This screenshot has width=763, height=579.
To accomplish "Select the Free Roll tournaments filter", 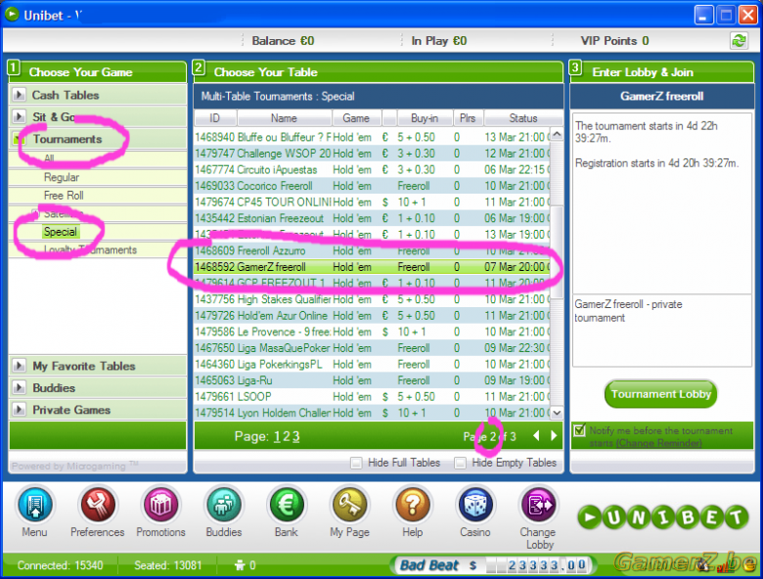I will tap(64, 196).
